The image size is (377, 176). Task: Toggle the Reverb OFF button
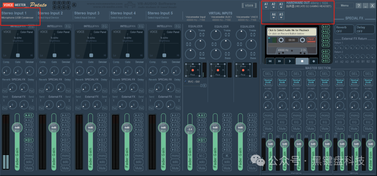pyautogui.click(x=344, y=29)
